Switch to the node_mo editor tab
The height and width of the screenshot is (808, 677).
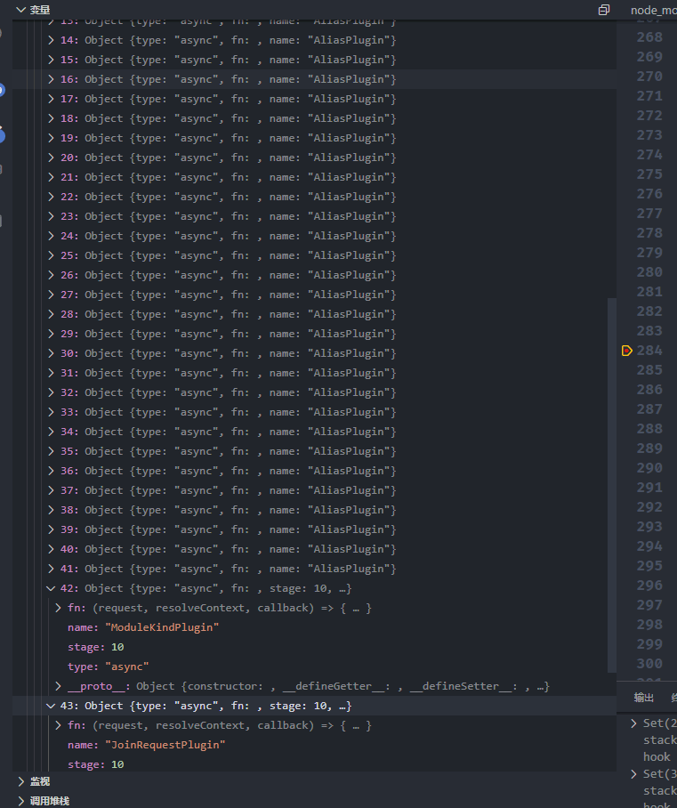point(653,10)
